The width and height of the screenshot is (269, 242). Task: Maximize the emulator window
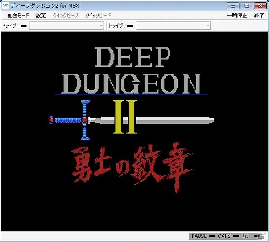(x=247, y=6)
